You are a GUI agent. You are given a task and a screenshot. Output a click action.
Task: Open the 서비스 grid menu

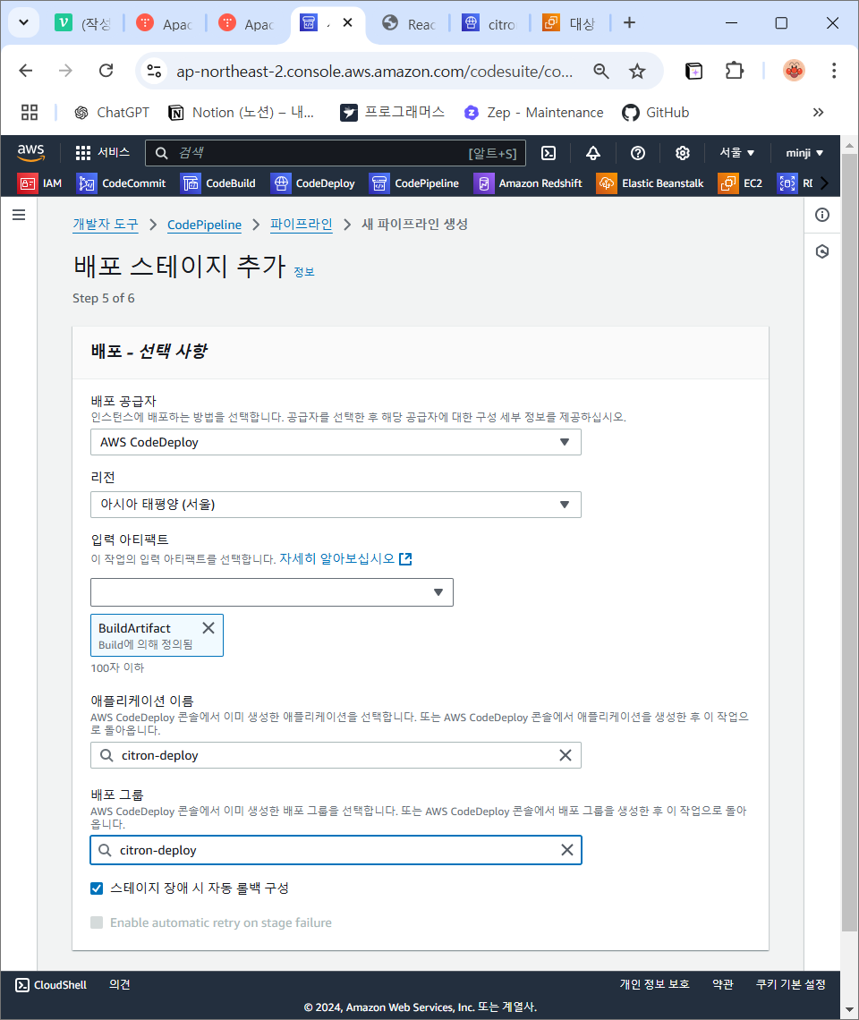tap(102, 153)
